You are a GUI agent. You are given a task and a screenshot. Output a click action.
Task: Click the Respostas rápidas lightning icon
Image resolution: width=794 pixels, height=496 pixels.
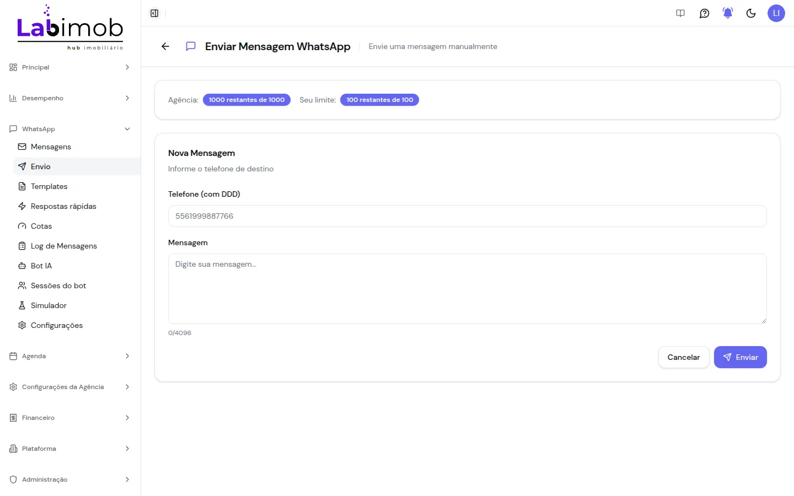22,206
